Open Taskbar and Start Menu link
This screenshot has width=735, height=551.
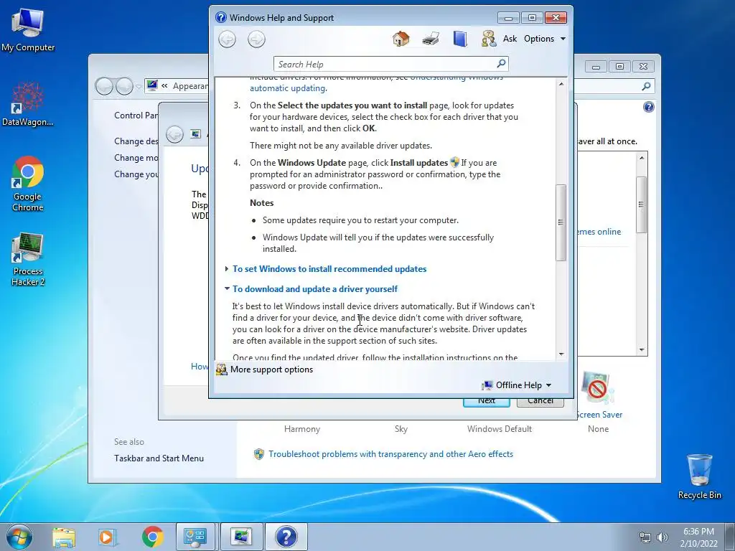point(159,458)
